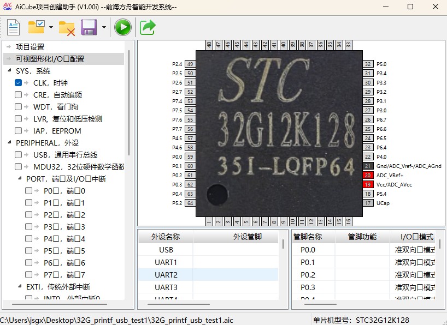Open 项目设置 in the tree
The width and height of the screenshot is (447, 325).
(x=30, y=47)
